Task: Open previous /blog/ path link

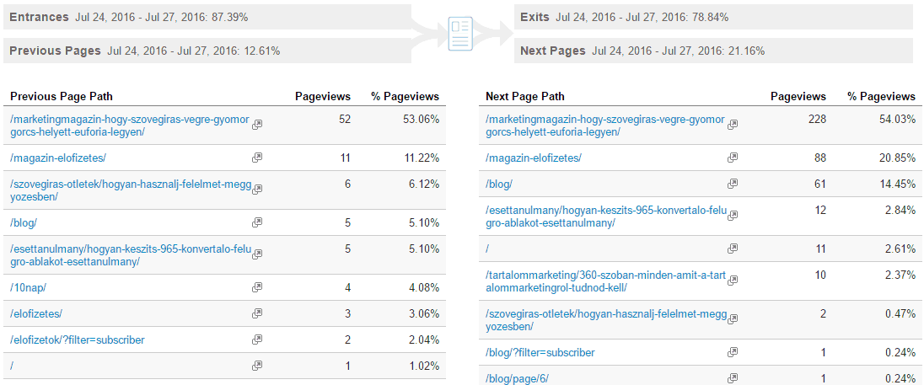Action: click(24, 222)
